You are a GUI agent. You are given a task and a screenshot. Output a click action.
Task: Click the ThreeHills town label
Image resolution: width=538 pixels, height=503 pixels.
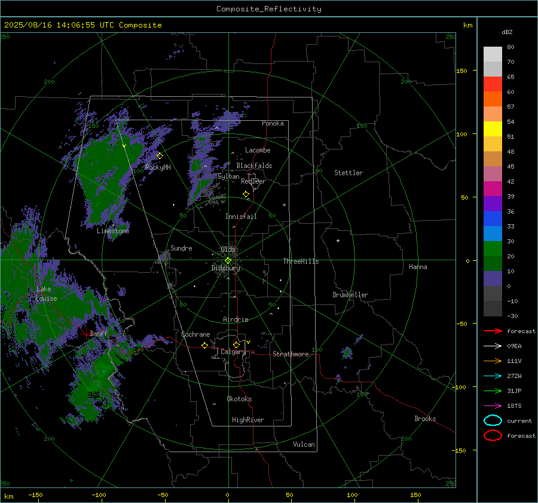click(301, 261)
